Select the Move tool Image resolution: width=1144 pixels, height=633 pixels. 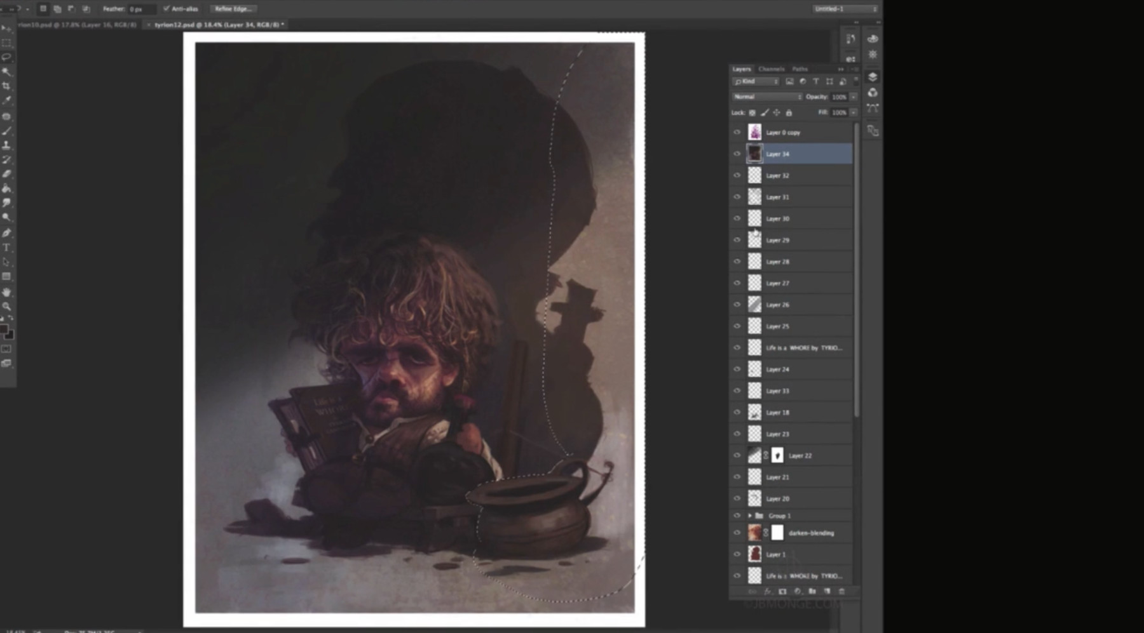(x=6, y=29)
